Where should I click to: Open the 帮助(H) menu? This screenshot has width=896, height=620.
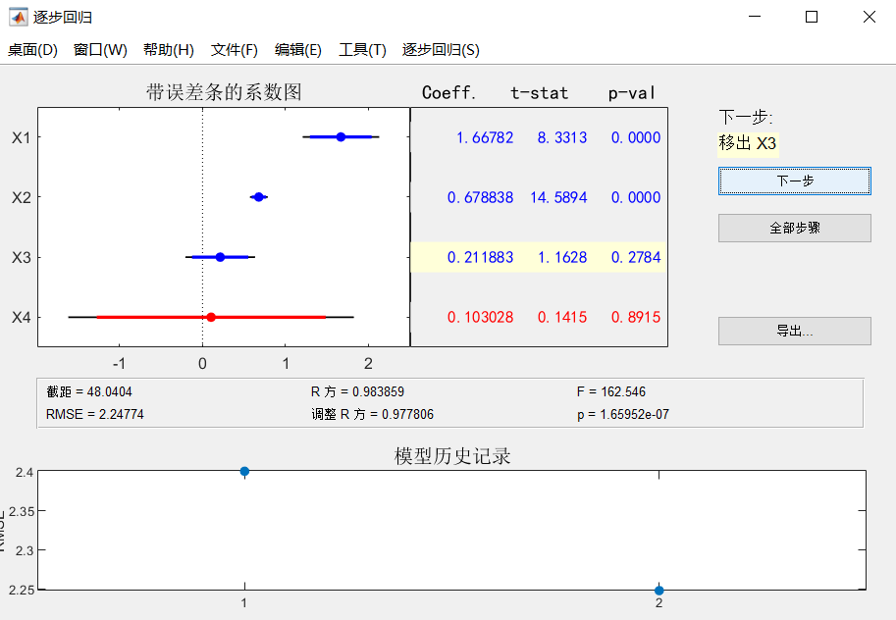(x=169, y=50)
